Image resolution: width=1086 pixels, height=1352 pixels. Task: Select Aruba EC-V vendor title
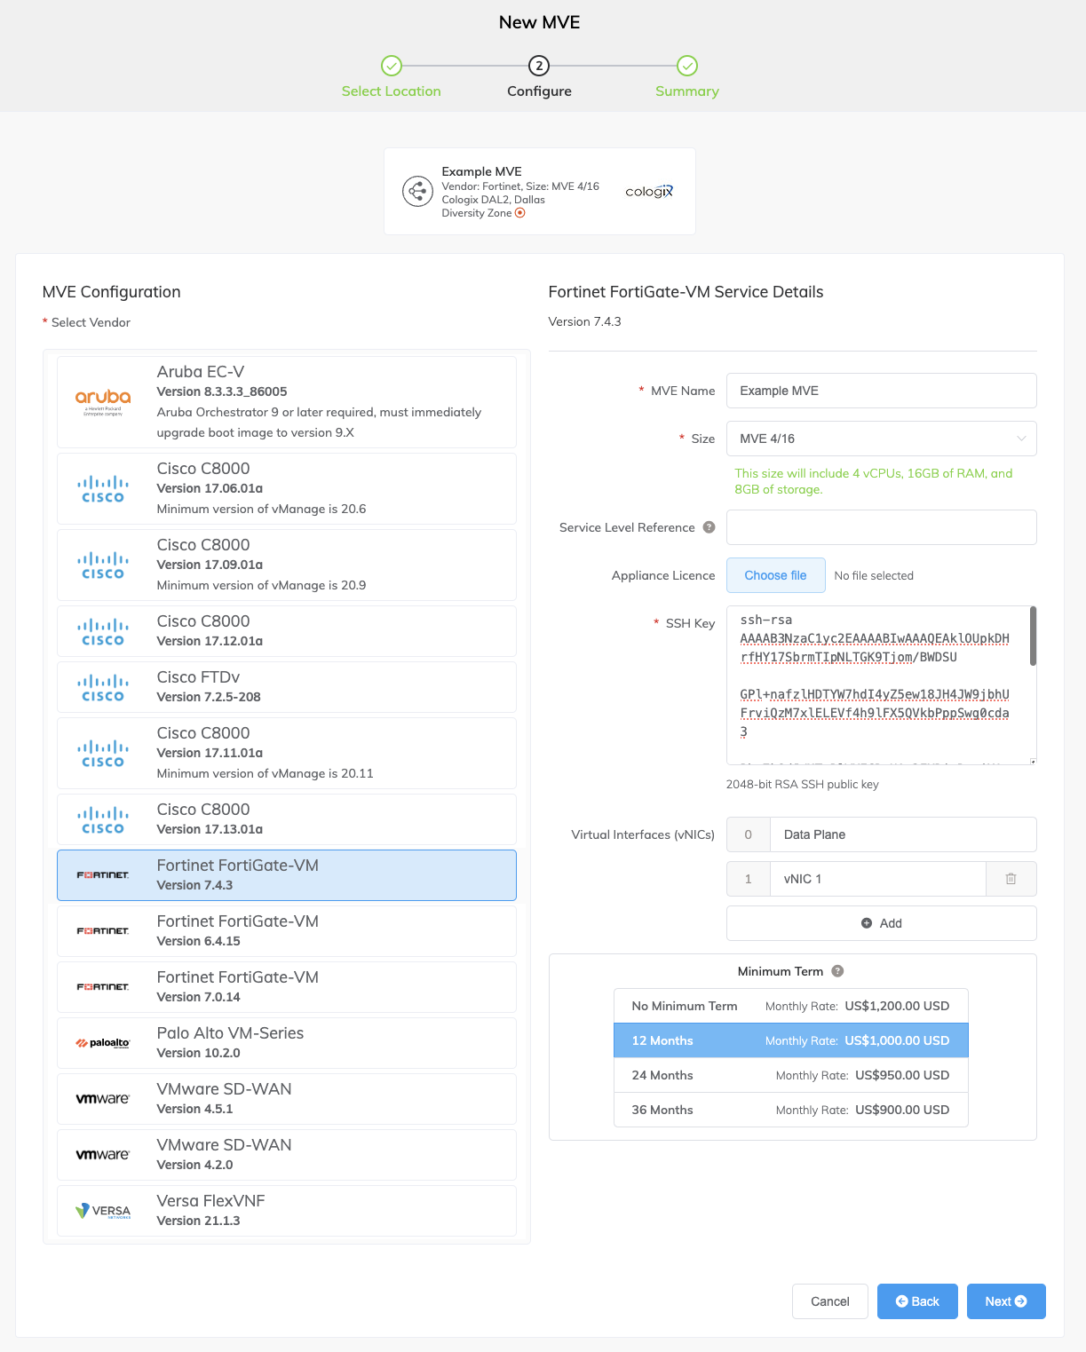click(201, 372)
